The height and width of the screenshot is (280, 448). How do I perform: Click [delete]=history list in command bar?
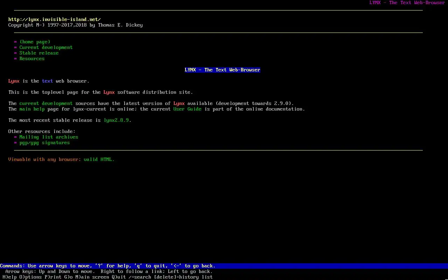click(183, 277)
